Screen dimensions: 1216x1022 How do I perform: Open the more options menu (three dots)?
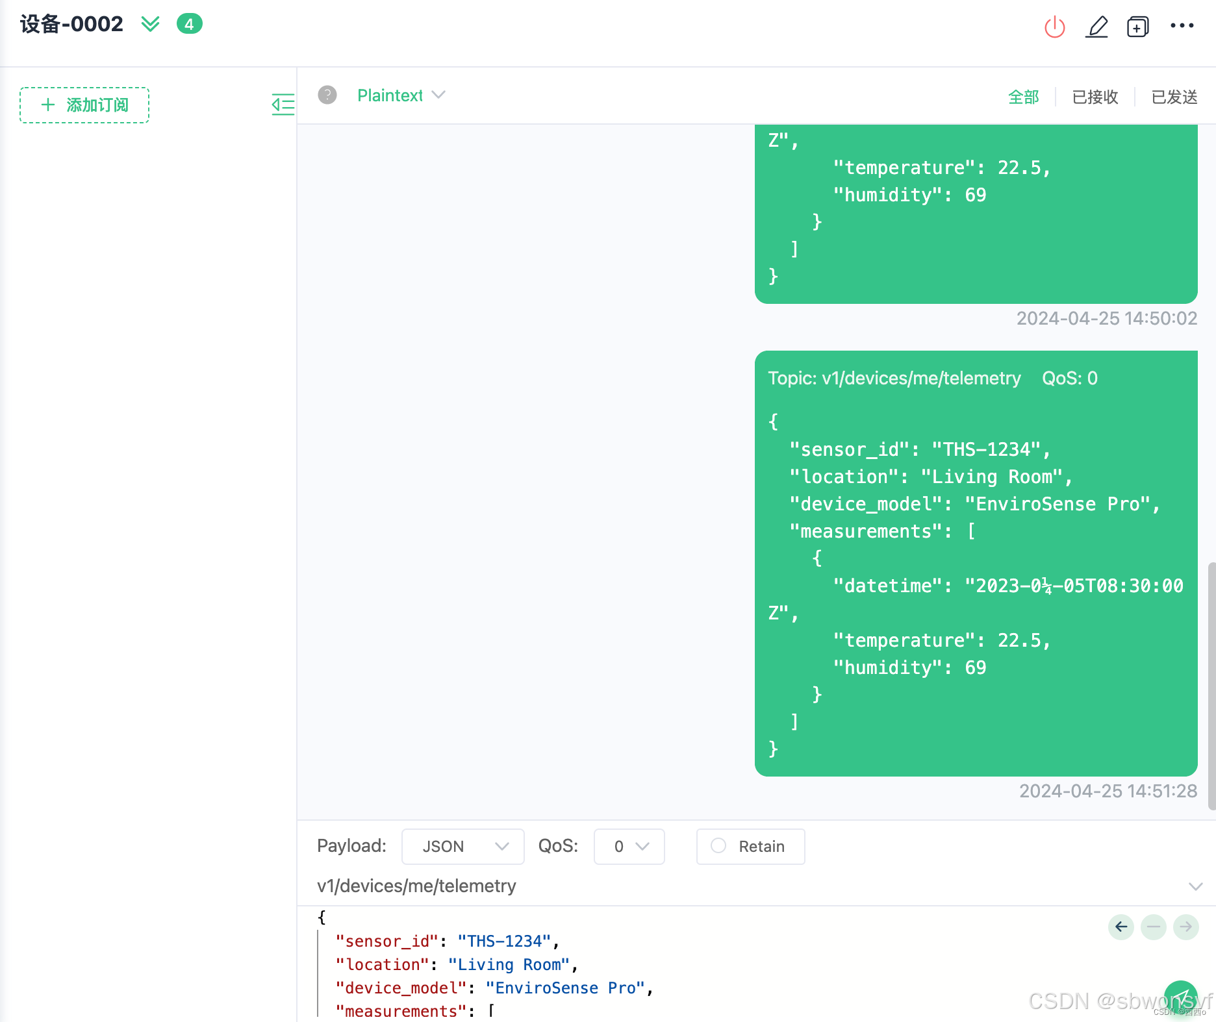click(x=1182, y=25)
